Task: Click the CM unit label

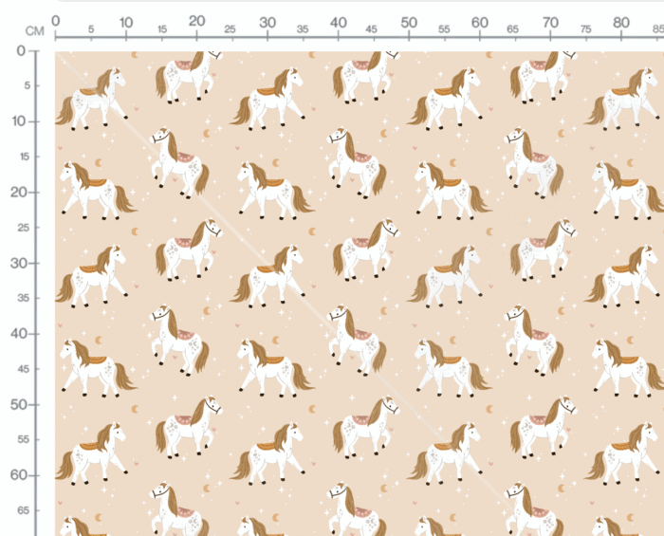Action: (x=34, y=31)
